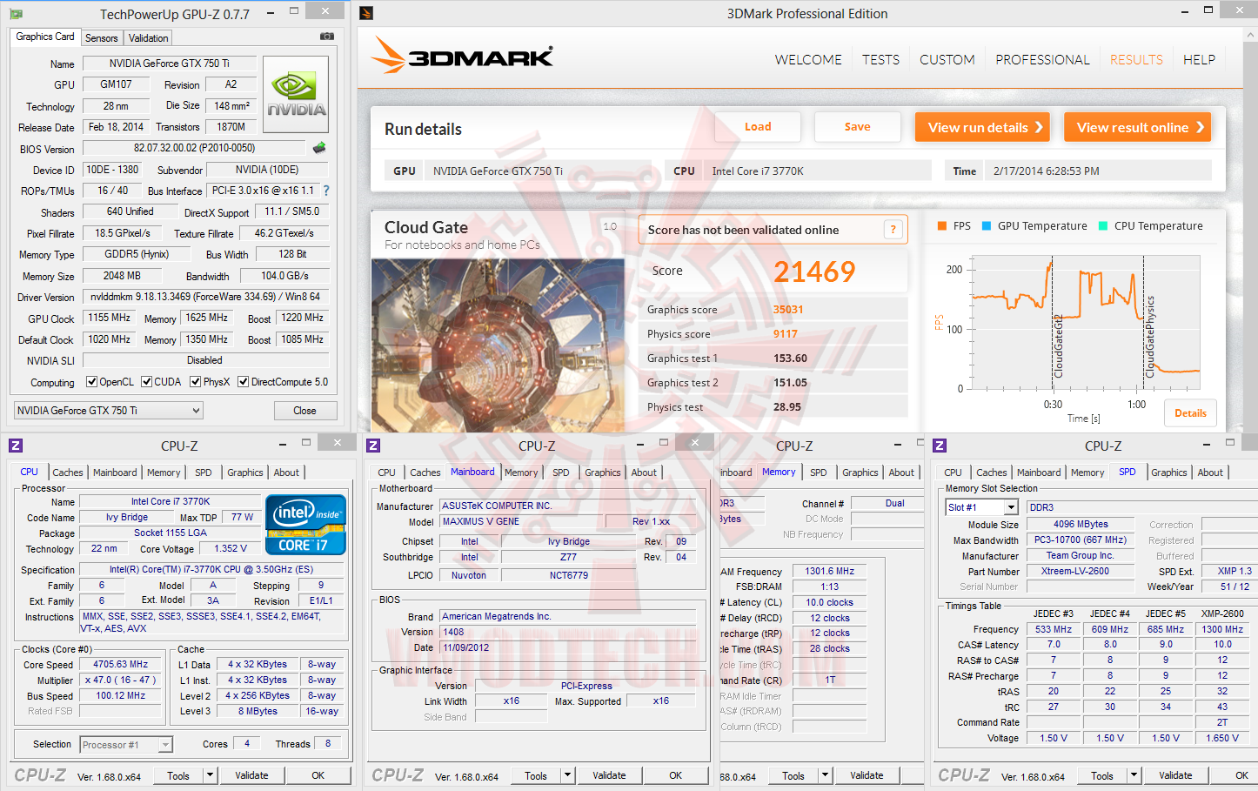Expand Tools arrow in Memory CPU-Z window
This screenshot has height=791, width=1258.
[825, 775]
